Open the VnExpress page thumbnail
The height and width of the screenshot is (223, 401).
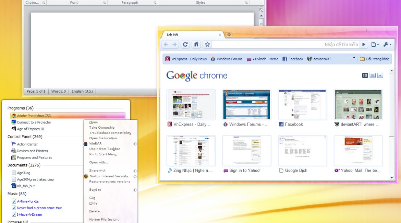[191, 105]
